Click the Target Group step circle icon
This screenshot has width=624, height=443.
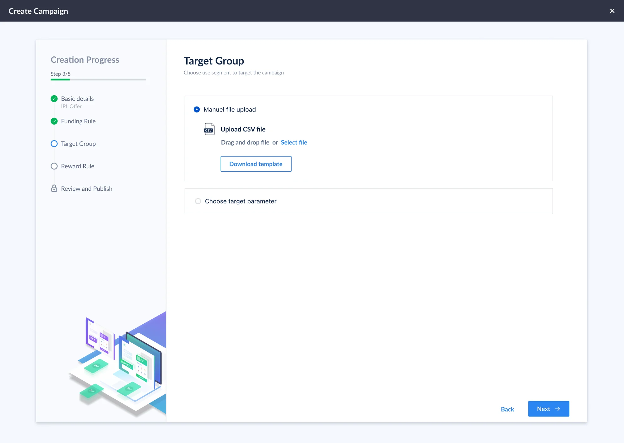54,144
